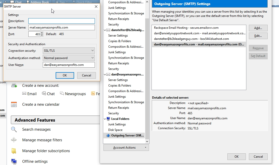
Task: Click the Edit... button for SMTP servers
Action: (258, 36)
